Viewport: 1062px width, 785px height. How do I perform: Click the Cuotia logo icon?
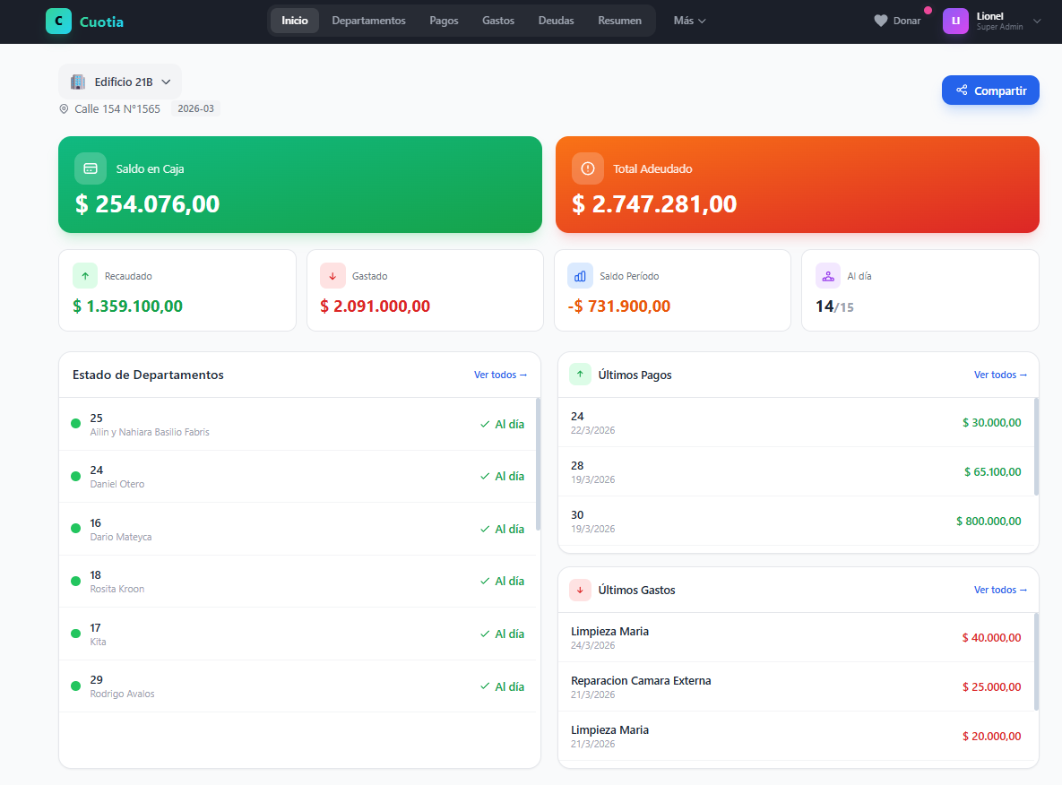(58, 21)
